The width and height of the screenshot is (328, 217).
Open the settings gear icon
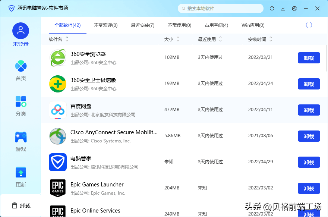point(294,8)
